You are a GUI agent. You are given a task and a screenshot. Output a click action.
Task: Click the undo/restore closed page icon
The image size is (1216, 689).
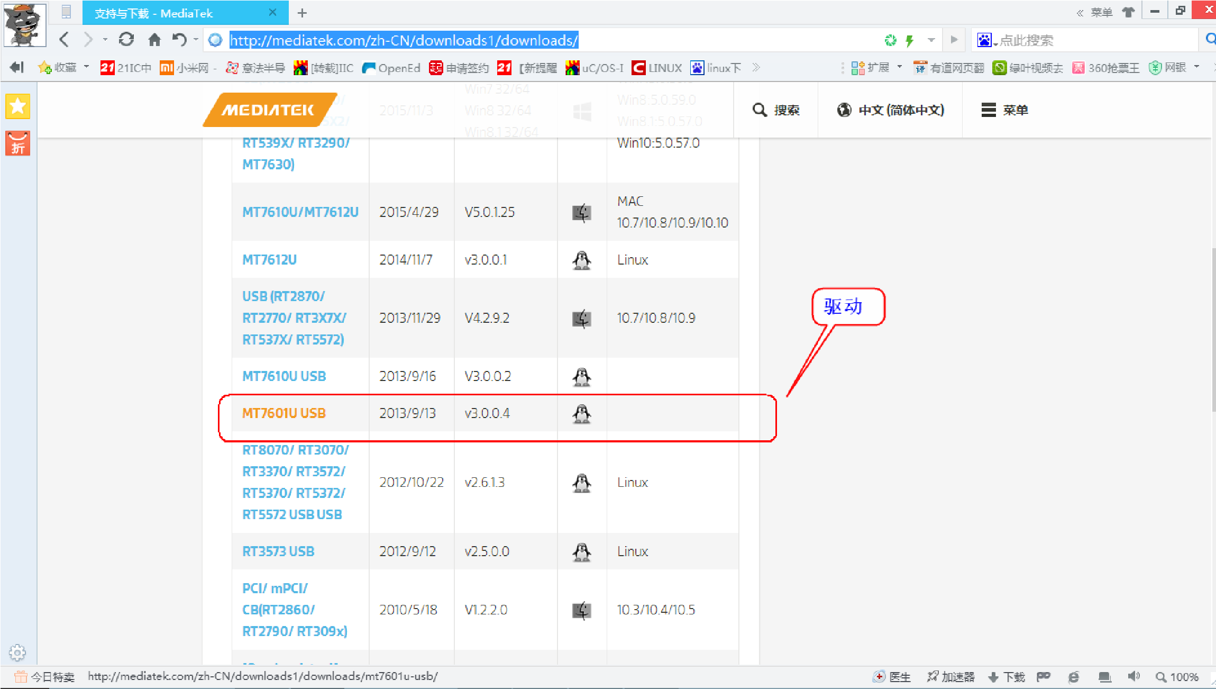(179, 40)
